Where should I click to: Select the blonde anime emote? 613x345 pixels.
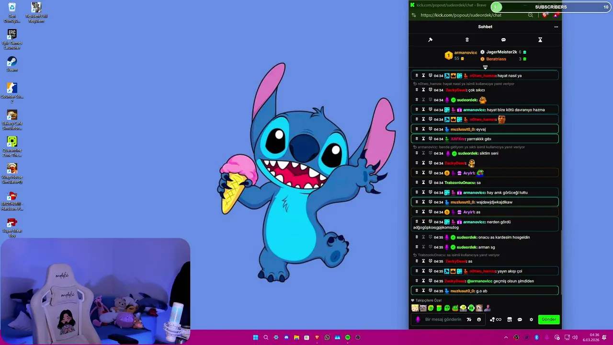pos(415,308)
